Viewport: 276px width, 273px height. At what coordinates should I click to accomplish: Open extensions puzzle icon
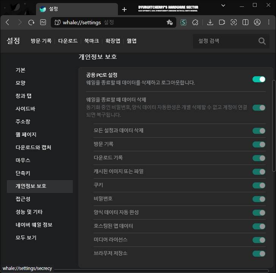click(195, 22)
